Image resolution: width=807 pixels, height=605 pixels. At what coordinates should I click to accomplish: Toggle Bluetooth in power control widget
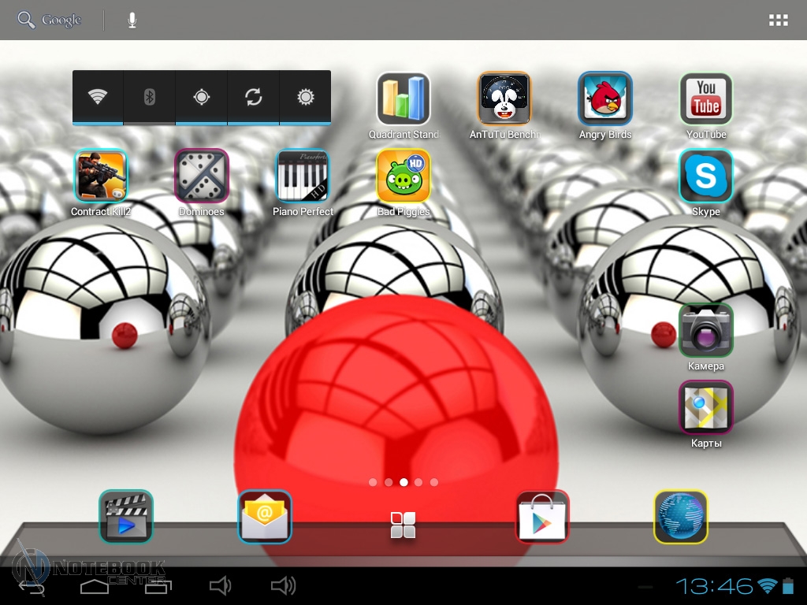pyautogui.click(x=150, y=98)
